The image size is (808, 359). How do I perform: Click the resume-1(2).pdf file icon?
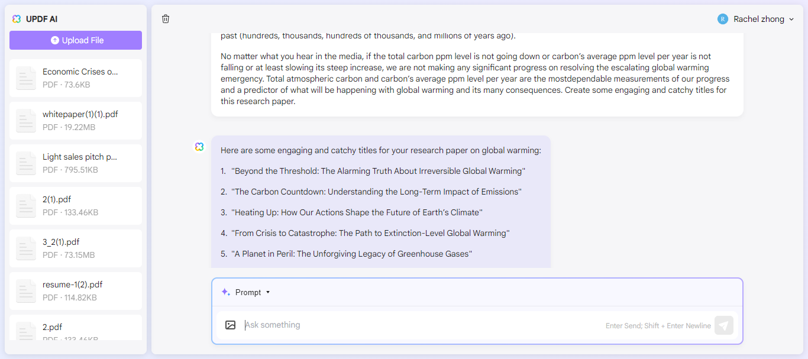pos(26,291)
